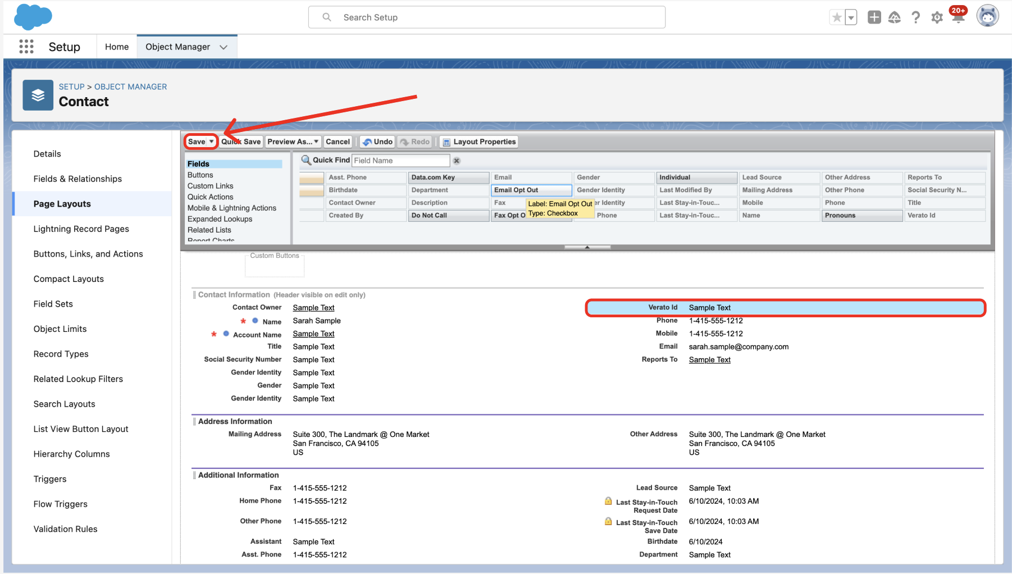The image size is (1012, 574).
Task: Click the Save button
Action: point(197,142)
